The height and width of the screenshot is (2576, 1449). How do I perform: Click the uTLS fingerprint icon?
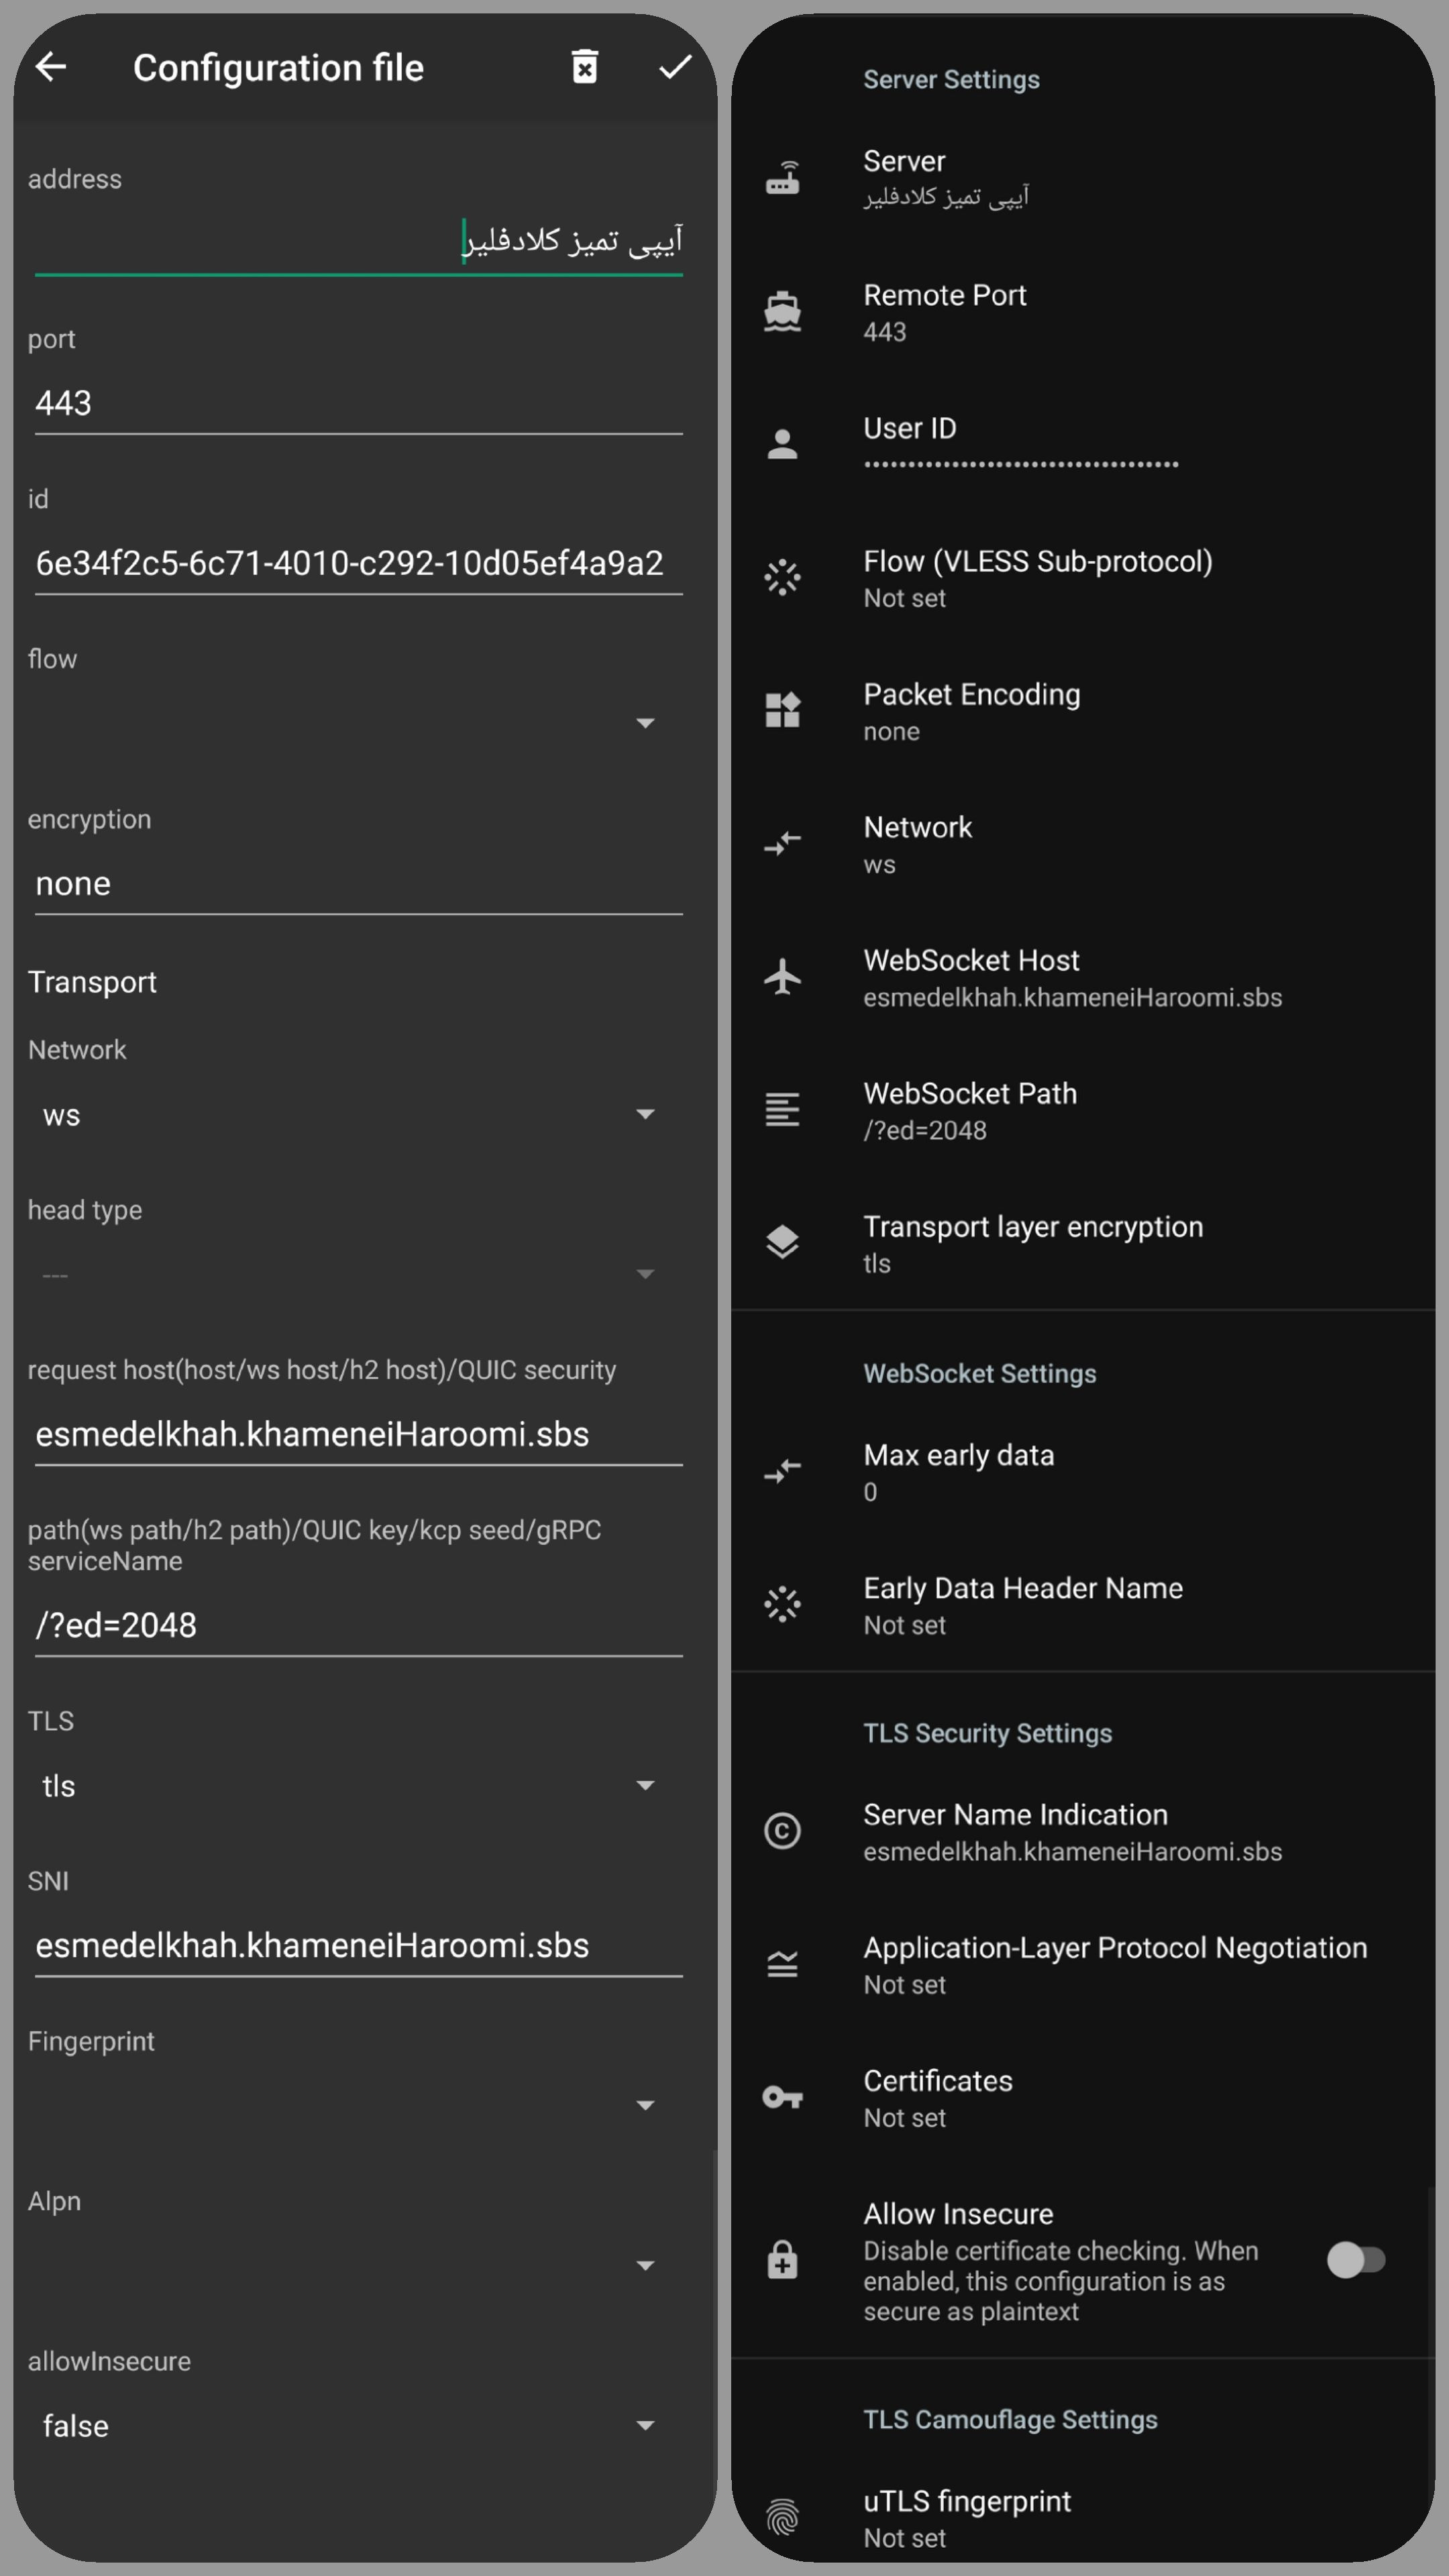coord(782,2516)
